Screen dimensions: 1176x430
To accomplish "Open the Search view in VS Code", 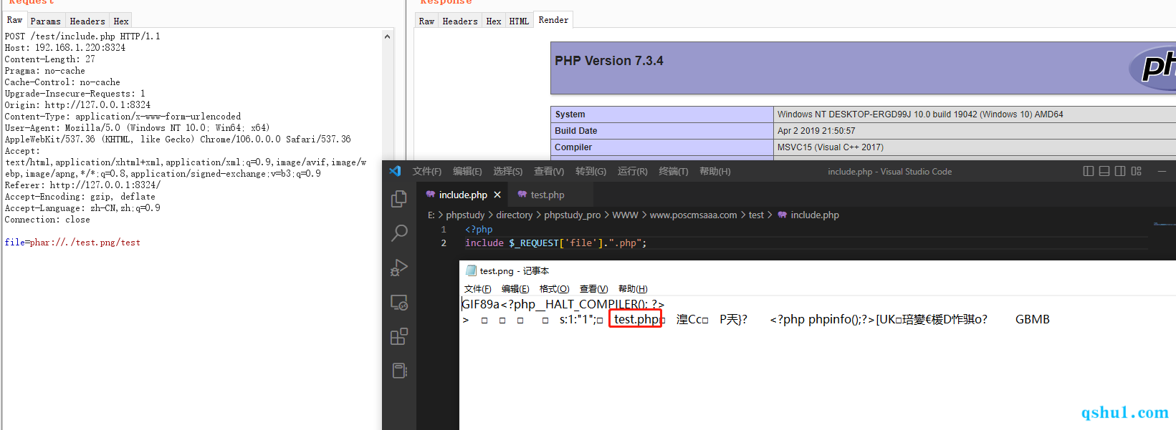I will (x=399, y=233).
